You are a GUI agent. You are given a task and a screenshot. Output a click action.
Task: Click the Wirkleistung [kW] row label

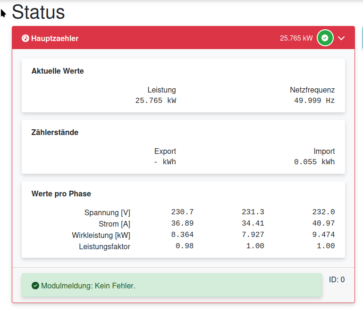[101, 235]
